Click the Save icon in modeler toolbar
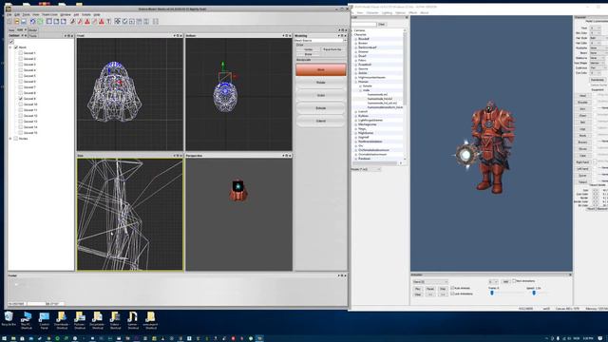The width and height of the screenshot is (608, 342). 24,22
